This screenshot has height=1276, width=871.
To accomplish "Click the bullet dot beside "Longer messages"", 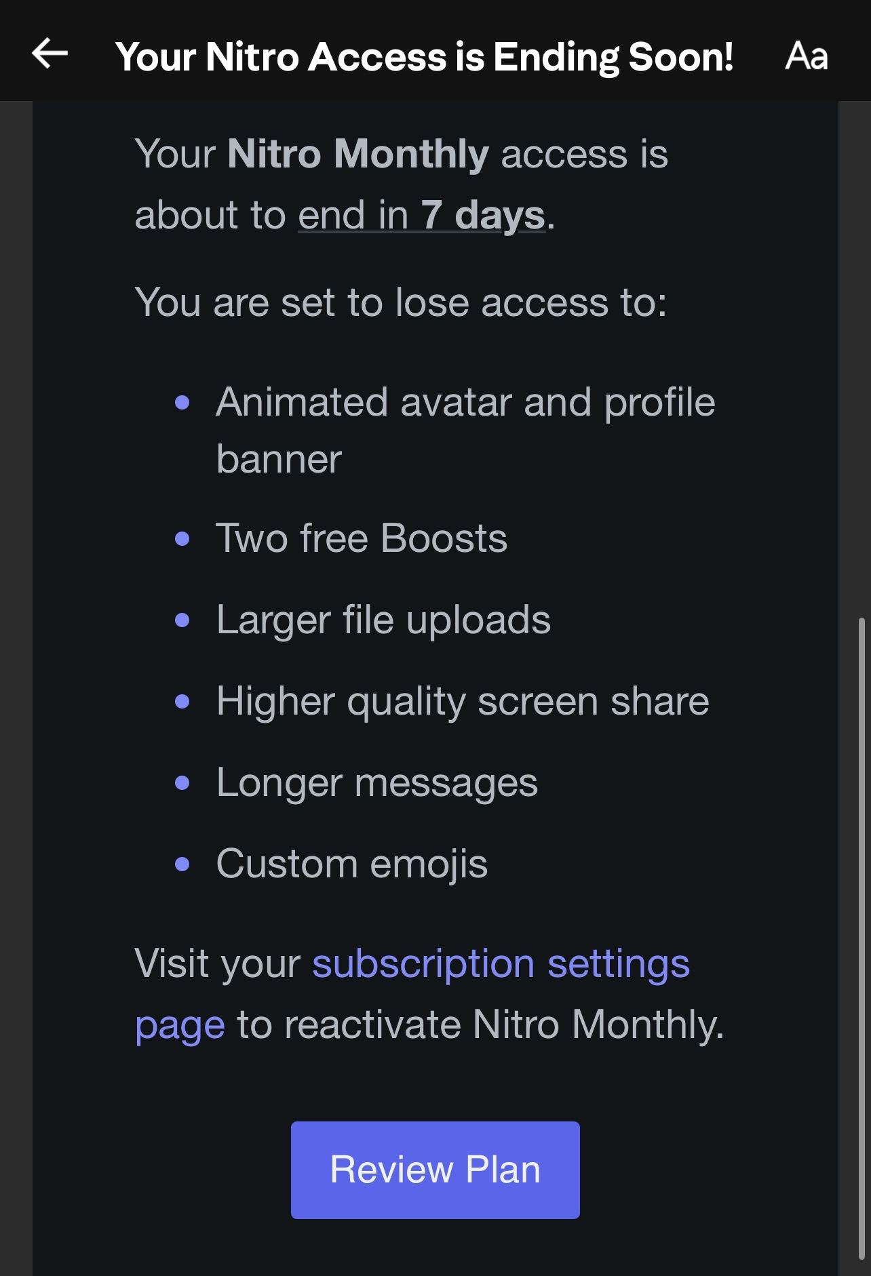I will pyautogui.click(x=182, y=783).
